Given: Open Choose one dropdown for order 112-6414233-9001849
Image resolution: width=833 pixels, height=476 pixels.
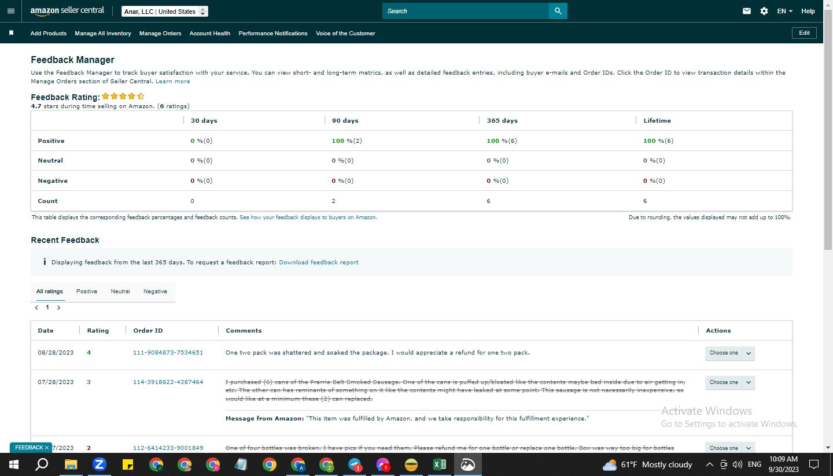Looking at the screenshot, I should 730,448.
